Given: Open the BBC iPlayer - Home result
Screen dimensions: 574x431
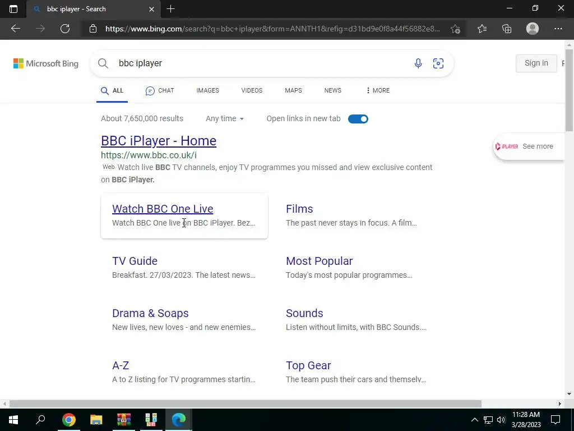Looking at the screenshot, I should tap(159, 141).
